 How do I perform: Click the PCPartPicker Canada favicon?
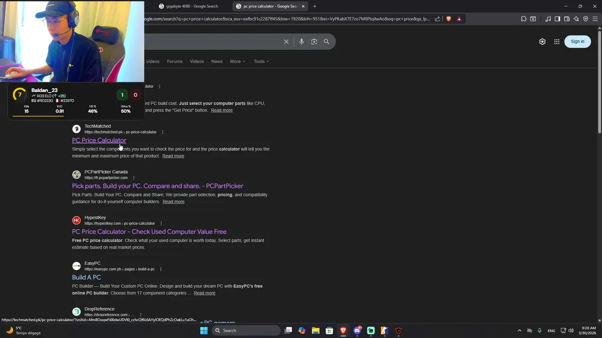(x=76, y=175)
